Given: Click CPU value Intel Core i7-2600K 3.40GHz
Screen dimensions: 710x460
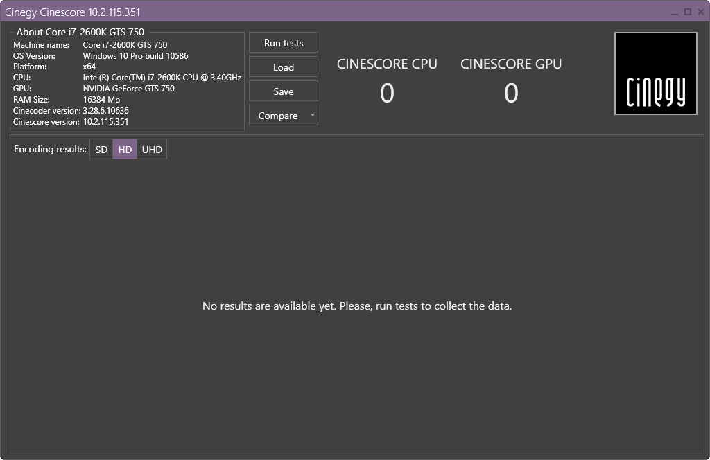Looking at the screenshot, I should pos(162,78).
